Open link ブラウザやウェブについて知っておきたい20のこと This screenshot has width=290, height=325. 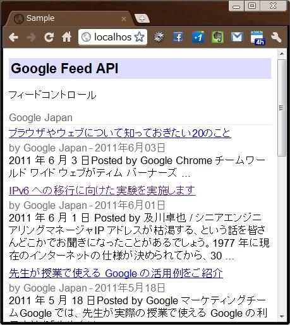click(x=120, y=133)
